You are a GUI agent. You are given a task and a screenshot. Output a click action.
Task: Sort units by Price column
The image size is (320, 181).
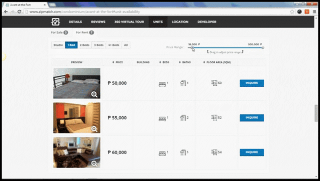pos(118,62)
